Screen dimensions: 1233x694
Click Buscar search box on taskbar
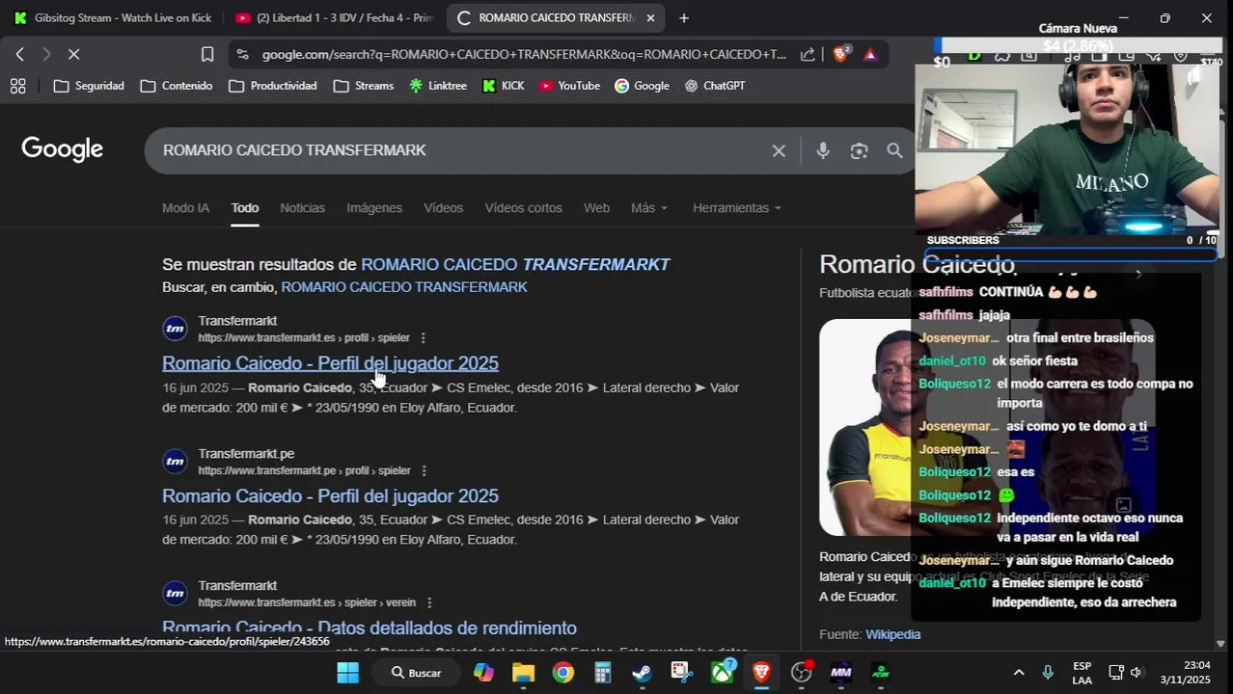click(x=417, y=673)
